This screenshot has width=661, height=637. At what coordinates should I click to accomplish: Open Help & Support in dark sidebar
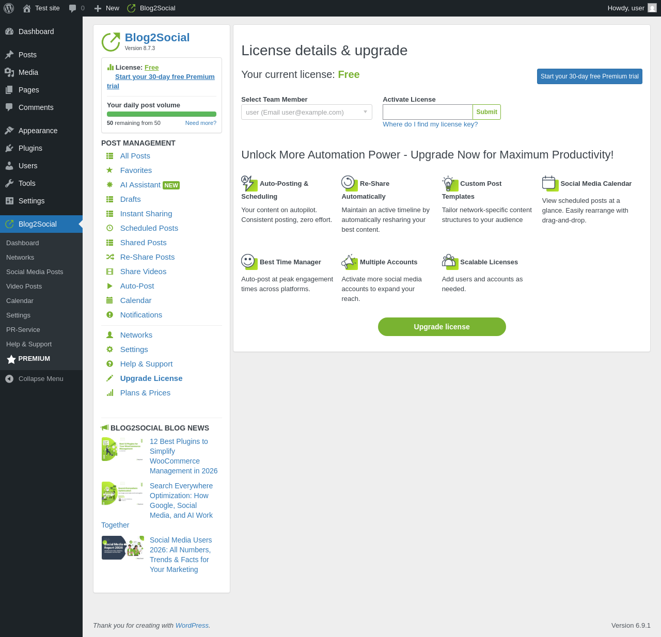(x=29, y=344)
